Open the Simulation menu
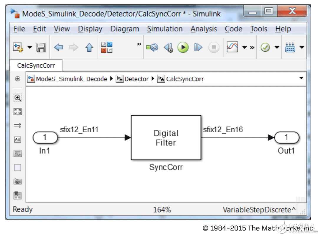Screen dimensions: 320x236 point(165,29)
